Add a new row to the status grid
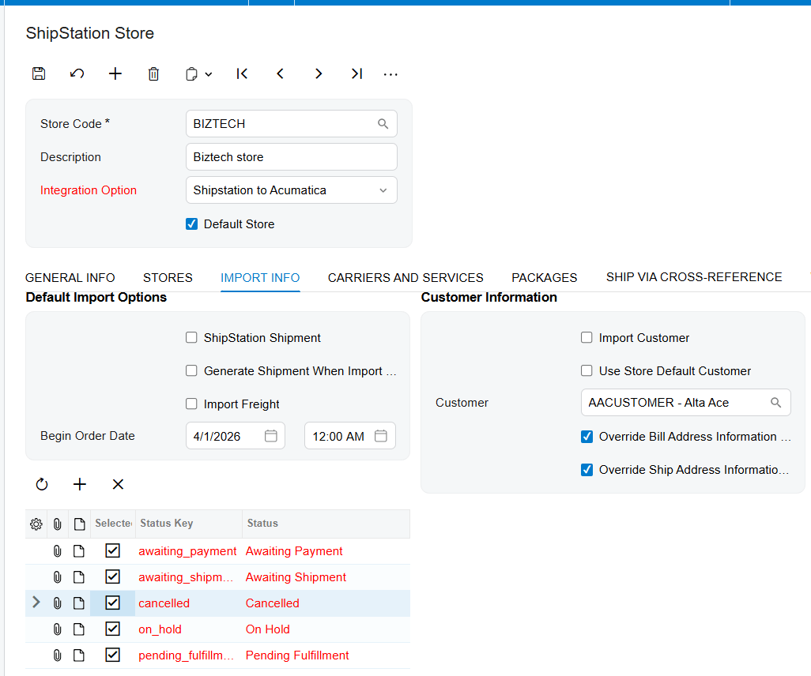811x676 pixels. coord(80,484)
